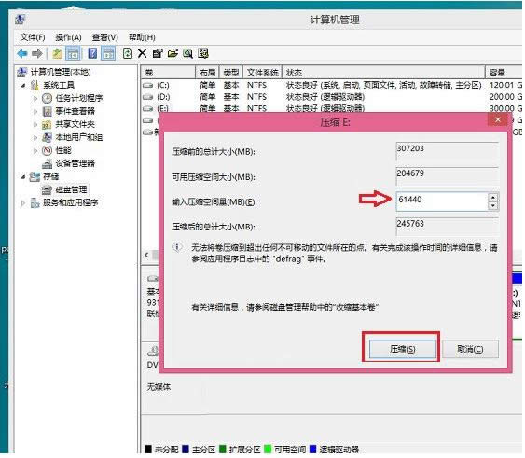
Task: Click the 设备管理器 icon in tree
Action: (x=47, y=164)
